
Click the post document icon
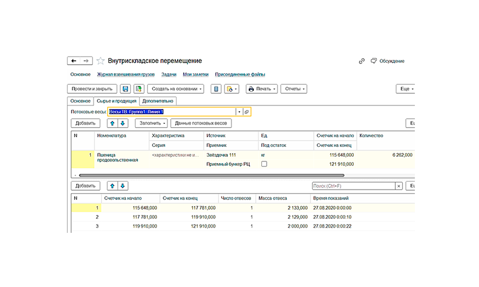(x=139, y=89)
